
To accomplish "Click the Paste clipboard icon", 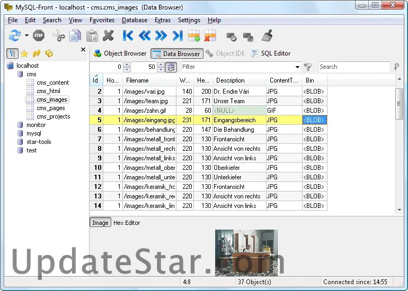I will (x=92, y=35).
